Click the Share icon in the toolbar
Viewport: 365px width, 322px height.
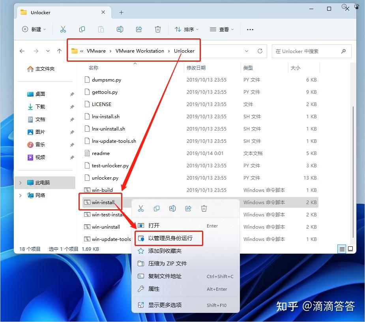click(x=139, y=29)
